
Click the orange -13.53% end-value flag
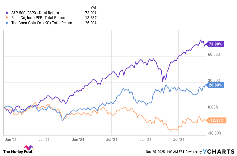point(217,120)
